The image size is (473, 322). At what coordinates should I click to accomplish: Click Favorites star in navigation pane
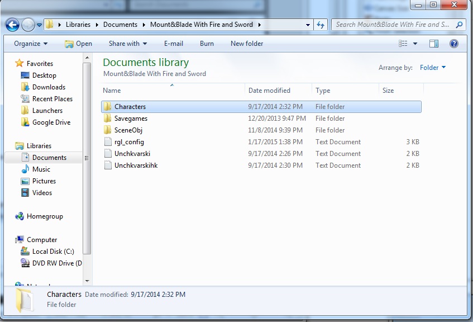pyautogui.click(x=20, y=63)
